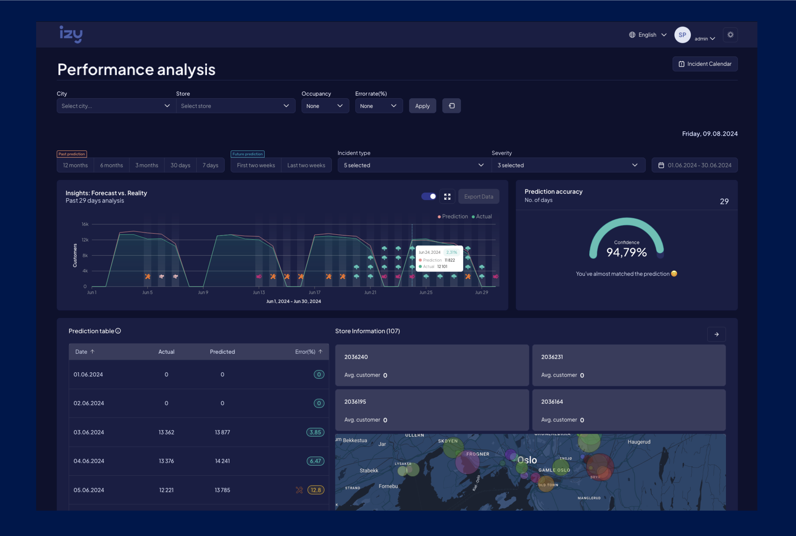The image size is (796, 536).
Task: Click the 3,85 error badge
Action: point(315,432)
